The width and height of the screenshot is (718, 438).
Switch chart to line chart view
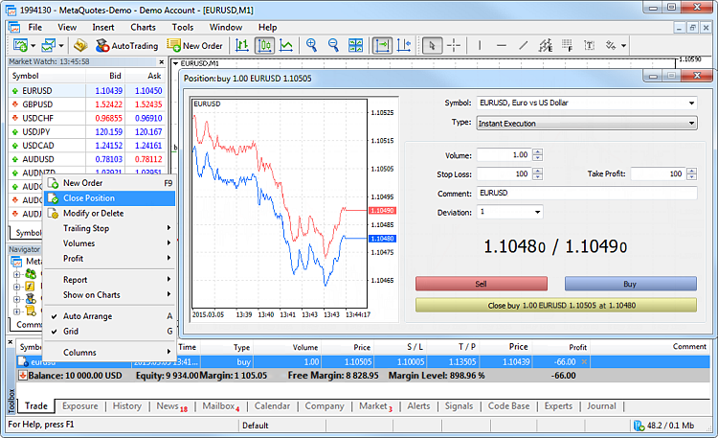(x=286, y=45)
